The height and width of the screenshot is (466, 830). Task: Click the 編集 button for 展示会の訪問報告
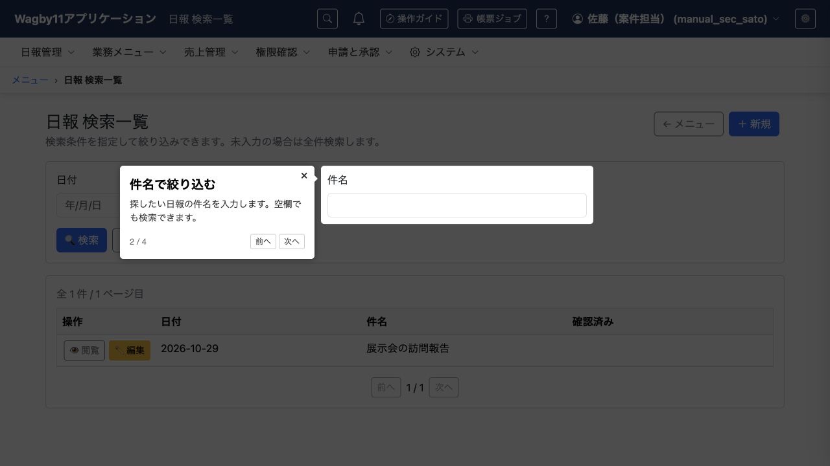pos(130,350)
